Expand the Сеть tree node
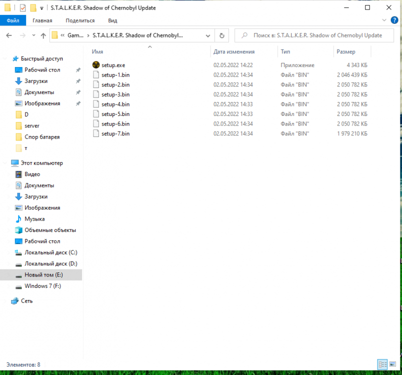 (5, 301)
